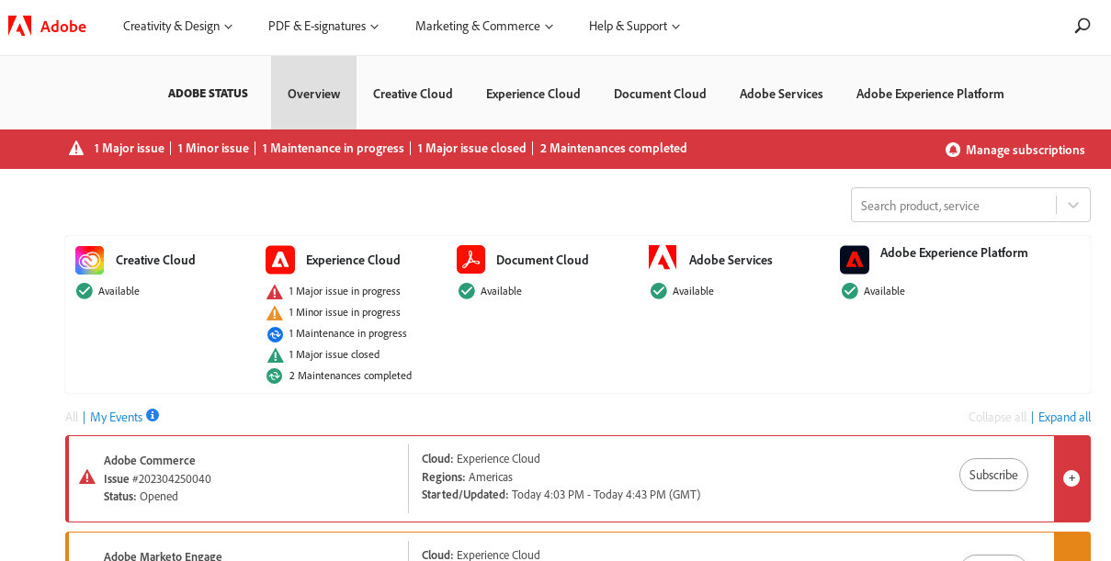
Task: Click red major issue in progress icon
Action: [x=275, y=292]
